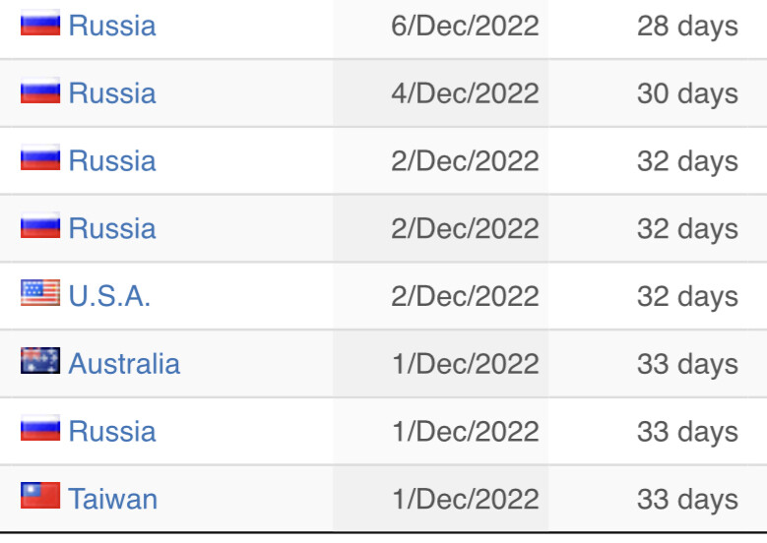Click the Russian flag in the last Russia row
767x543 pixels.
(40, 428)
